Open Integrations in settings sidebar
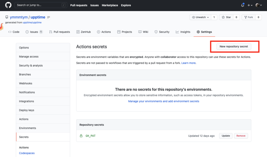 coord(43,101)
